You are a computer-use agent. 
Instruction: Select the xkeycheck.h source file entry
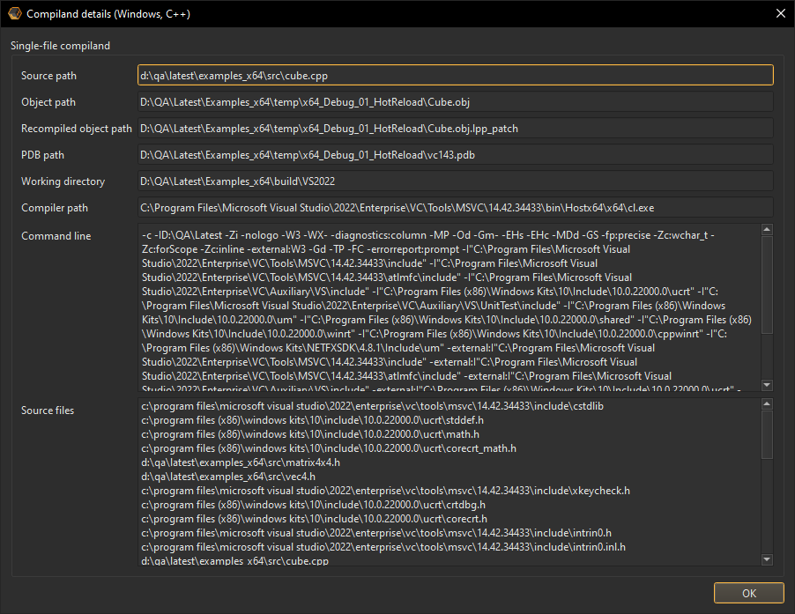pos(385,490)
